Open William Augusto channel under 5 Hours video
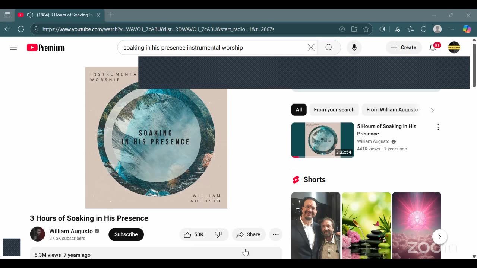477x268 pixels. (x=373, y=141)
